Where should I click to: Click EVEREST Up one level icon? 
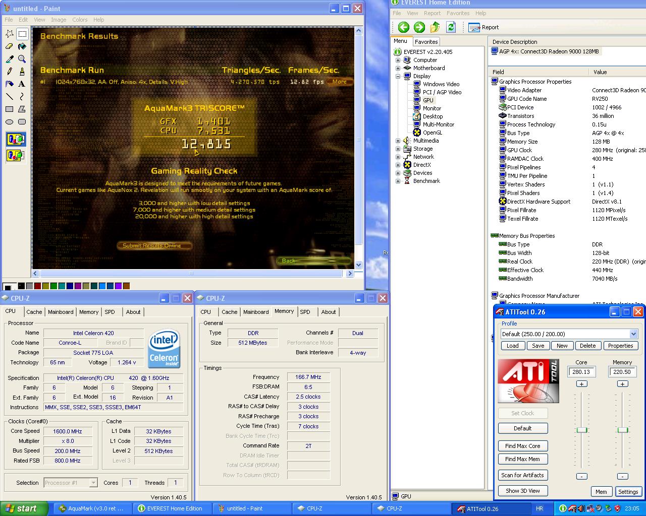[435, 27]
